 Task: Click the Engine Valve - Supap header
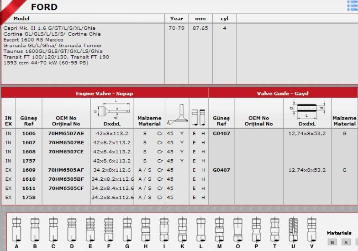point(105,94)
